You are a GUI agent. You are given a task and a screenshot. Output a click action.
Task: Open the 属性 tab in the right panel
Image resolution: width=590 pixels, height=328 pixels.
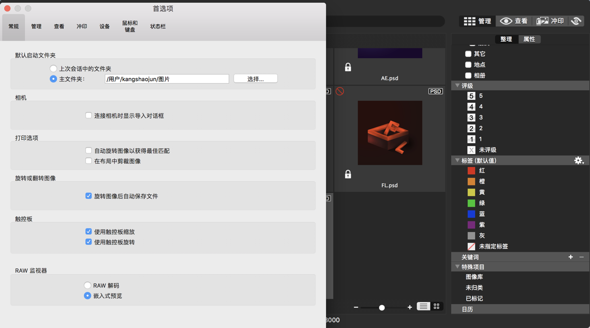529,39
